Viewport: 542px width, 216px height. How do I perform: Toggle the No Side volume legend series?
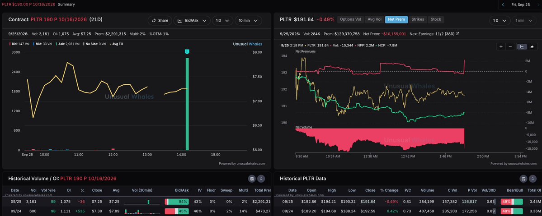[x=95, y=44]
